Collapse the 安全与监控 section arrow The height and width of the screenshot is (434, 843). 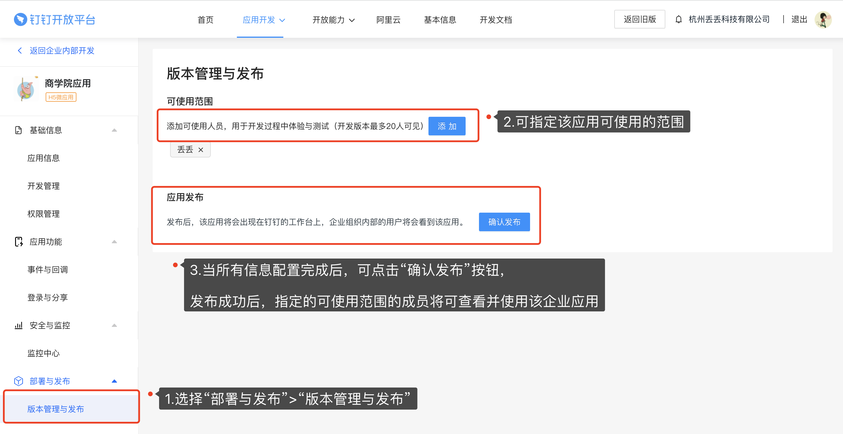(x=114, y=325)
